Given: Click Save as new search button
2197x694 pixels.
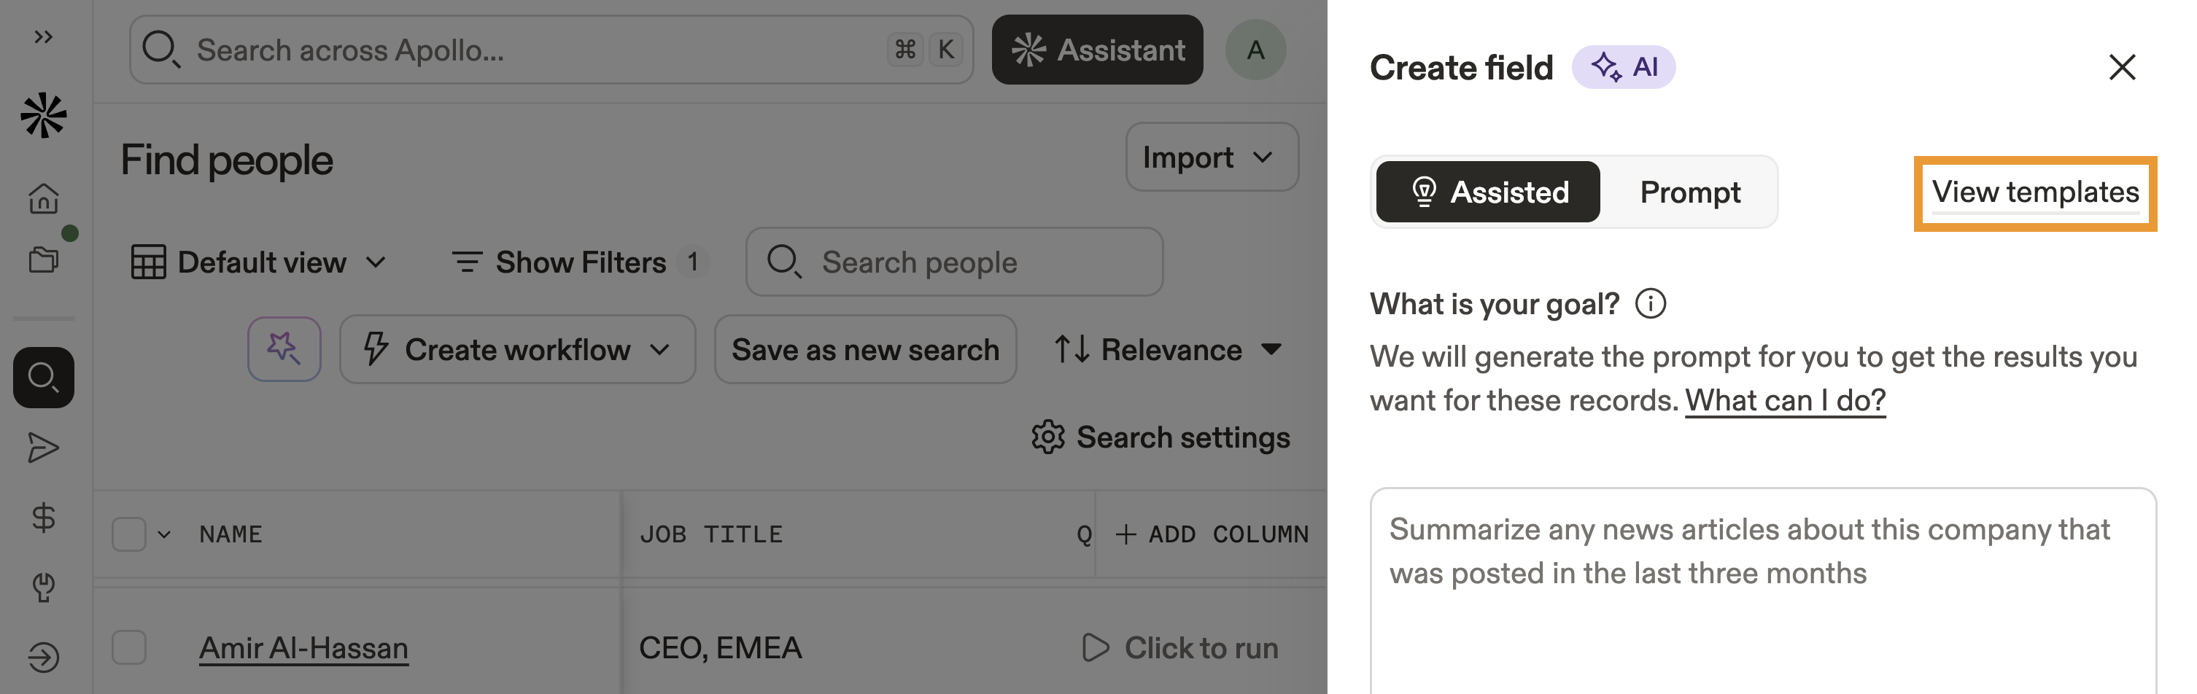Looking at the screenshot, I should pos(865,350).
